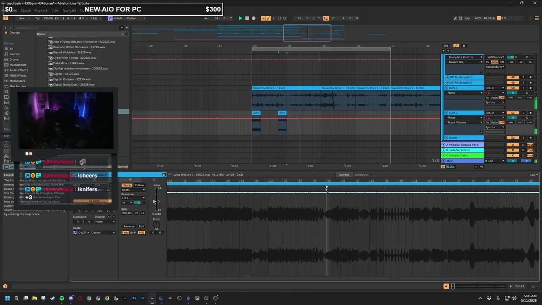The width and height of the screenshot is (542, 305).
Task: Select the Digital Colapse - 32125.wav file
Action: [x=72, y=79]
